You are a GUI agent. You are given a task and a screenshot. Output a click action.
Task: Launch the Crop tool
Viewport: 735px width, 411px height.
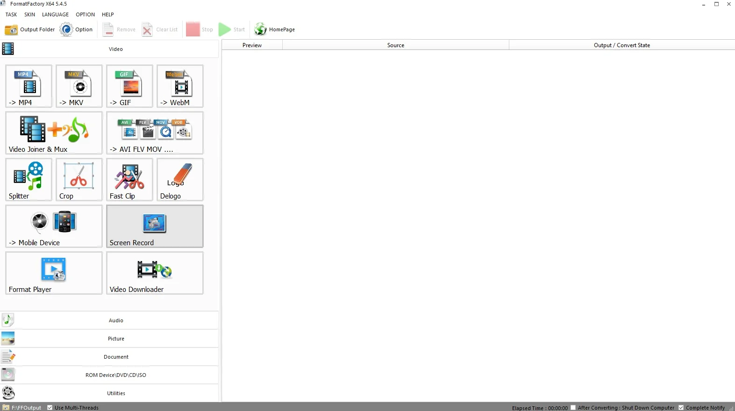tap(79, 179)
